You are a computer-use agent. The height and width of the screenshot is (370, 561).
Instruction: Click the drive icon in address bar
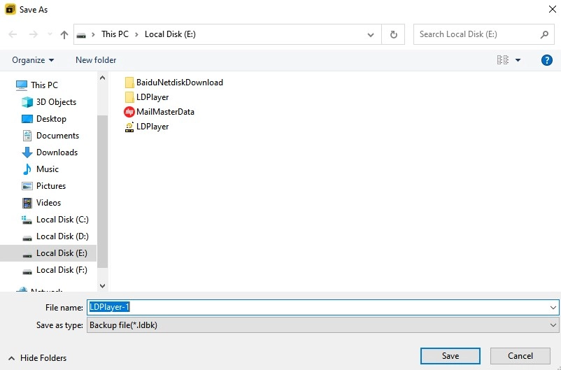click(82, 35)
